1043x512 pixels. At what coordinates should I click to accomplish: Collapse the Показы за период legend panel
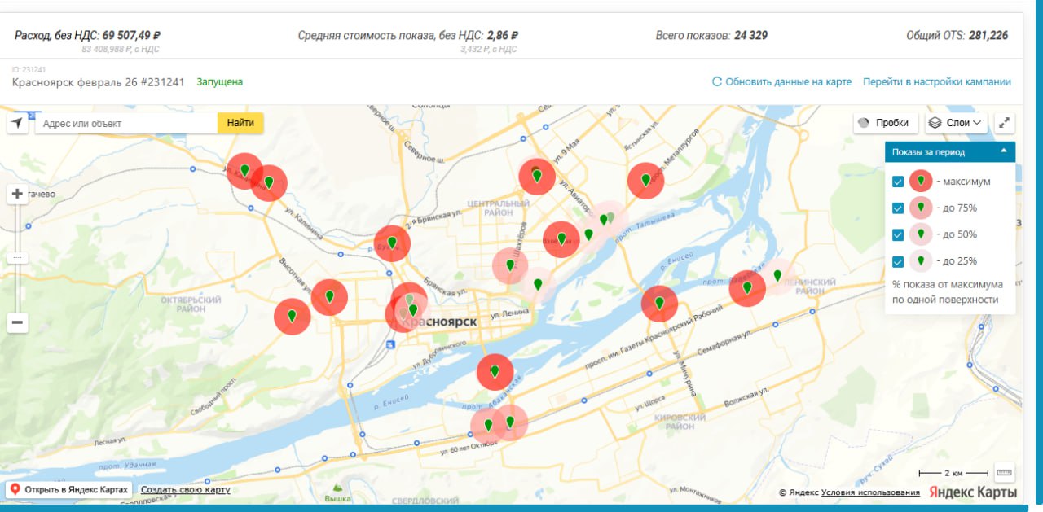point(1003,151)
